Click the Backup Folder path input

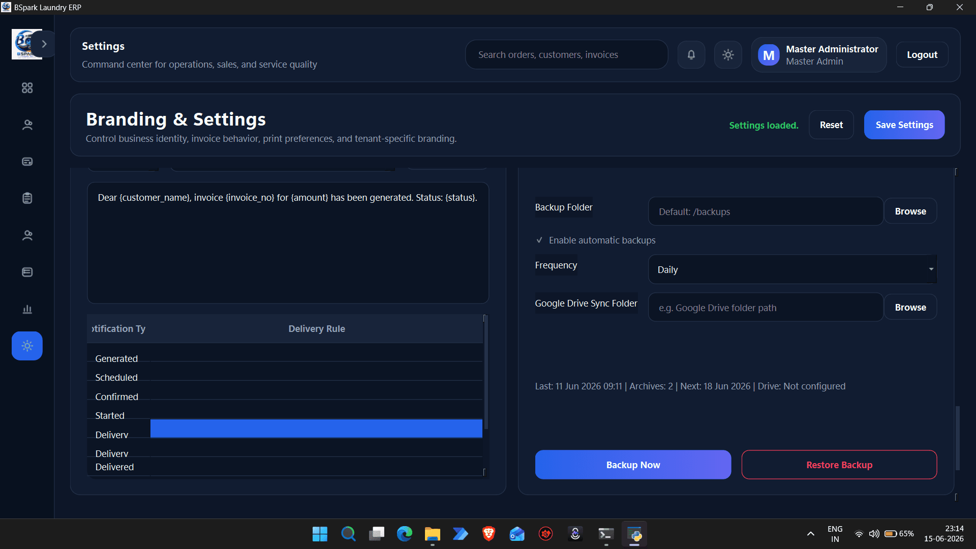[x=766, y=211]
